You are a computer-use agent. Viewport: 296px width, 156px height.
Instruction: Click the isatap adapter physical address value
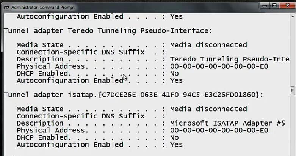point(219,131)
